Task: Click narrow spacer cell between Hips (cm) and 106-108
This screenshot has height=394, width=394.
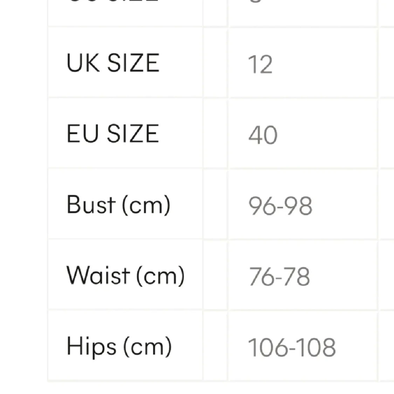Action: point(215,346)
